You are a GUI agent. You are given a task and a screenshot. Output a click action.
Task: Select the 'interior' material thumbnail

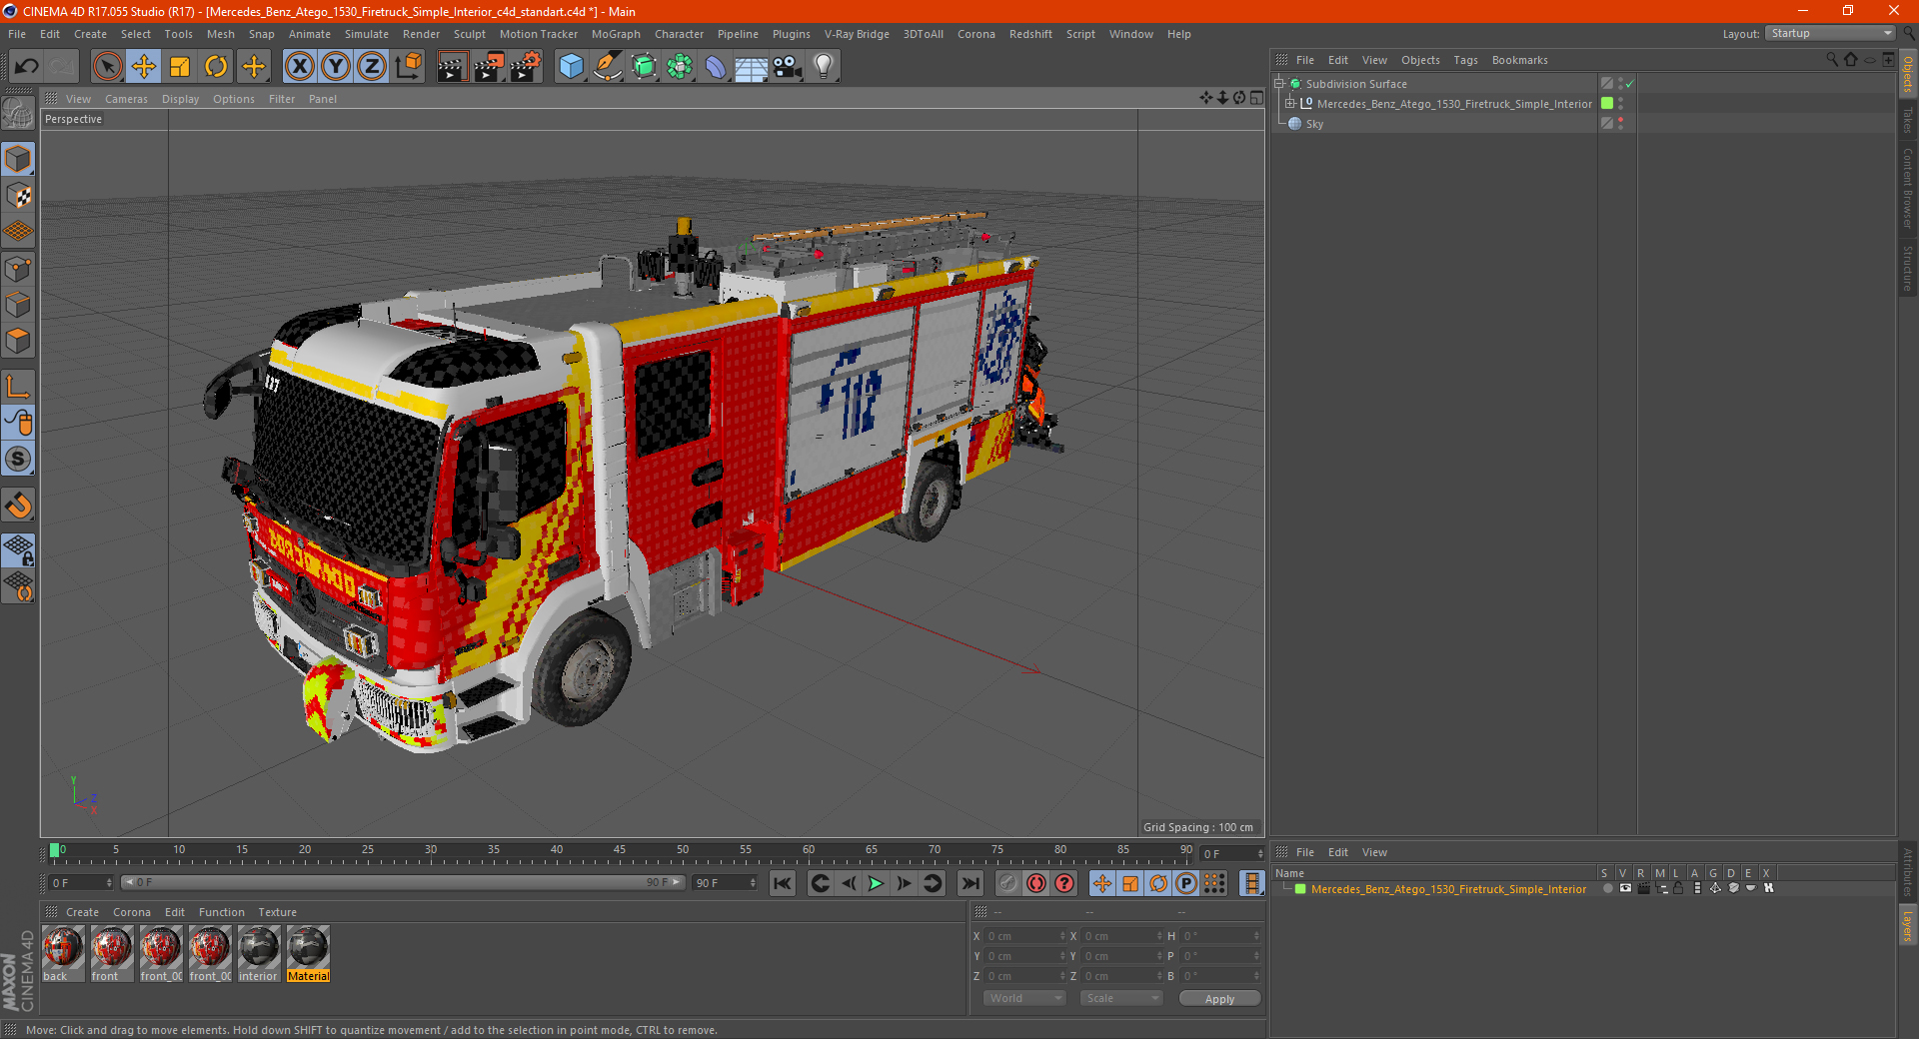click(259, 953)
